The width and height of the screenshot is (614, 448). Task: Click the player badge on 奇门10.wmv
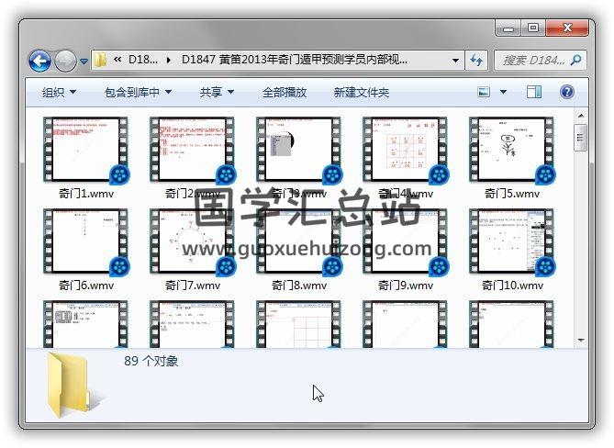pyautogui.click(x=545, y=266)
